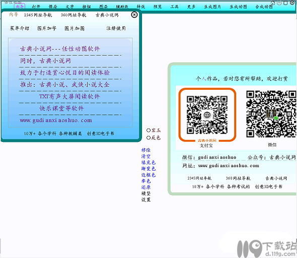Open the 边框色 color option
This screenshot has width=297, height=258.
tap(148, 175)
